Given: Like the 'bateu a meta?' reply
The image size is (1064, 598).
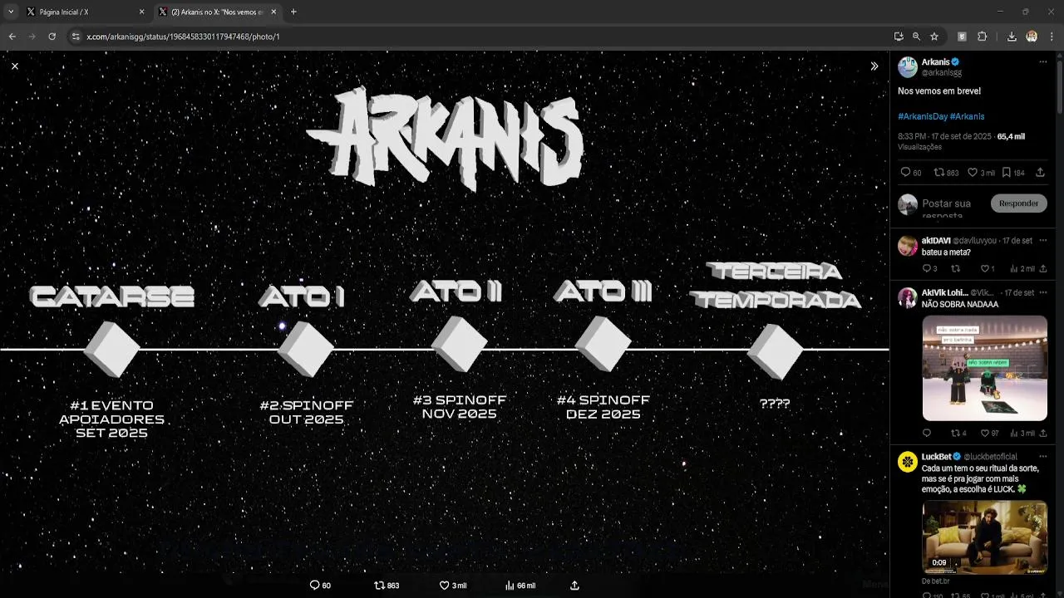Looking at the screenshot, I should coord(987,269).
